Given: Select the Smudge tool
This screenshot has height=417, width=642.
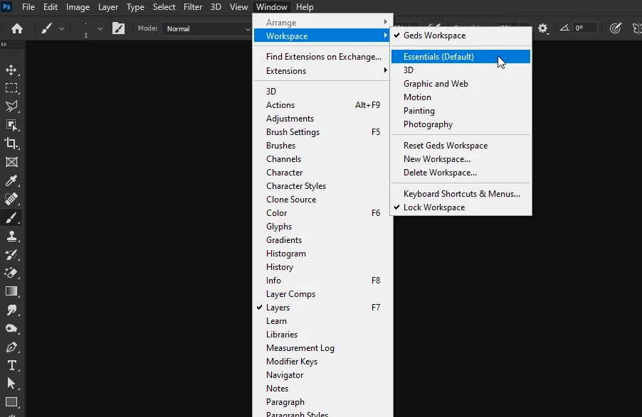Looking at the screenshot, I should 11,310.
